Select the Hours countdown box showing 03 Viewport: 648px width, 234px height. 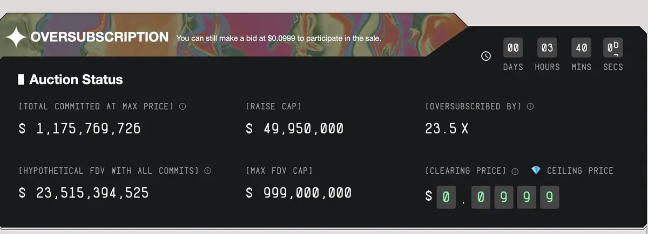pos(547,48)
